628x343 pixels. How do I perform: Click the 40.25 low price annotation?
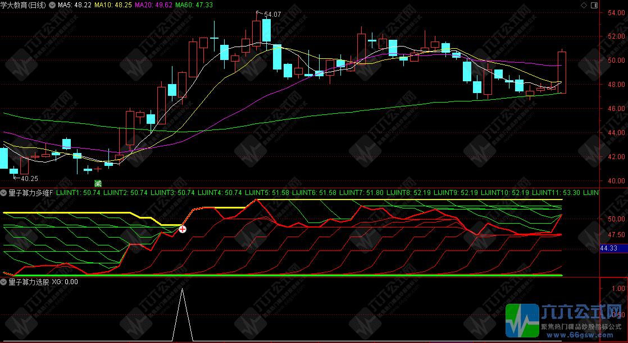(29, 179)
